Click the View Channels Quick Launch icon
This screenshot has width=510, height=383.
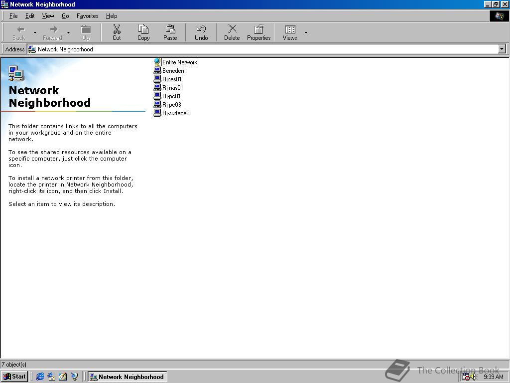pyautogui.click(x=75, y=377)
